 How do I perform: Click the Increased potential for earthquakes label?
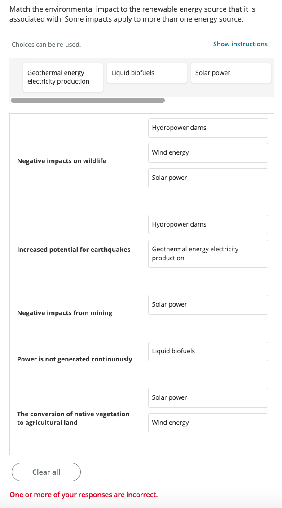click(74, 249)
